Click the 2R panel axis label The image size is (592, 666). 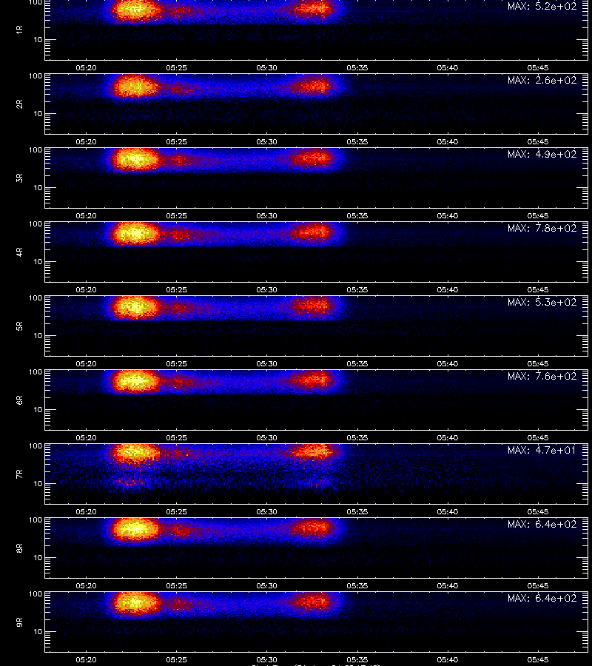click(19, 104)
